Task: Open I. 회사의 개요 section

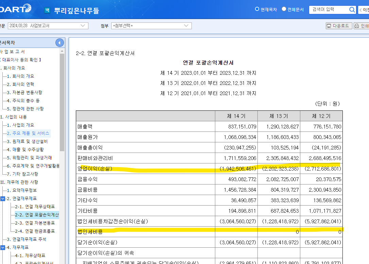Action: [13, 68]
